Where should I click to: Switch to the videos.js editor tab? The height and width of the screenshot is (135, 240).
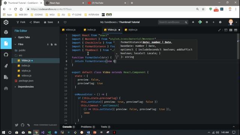69,30
